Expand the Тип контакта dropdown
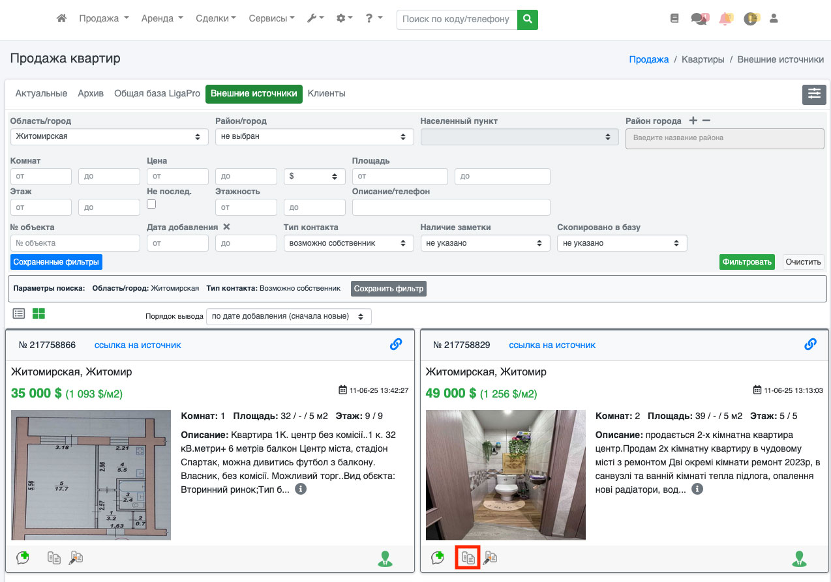This screenshot has width=831, height=582. tap(348, 243)
